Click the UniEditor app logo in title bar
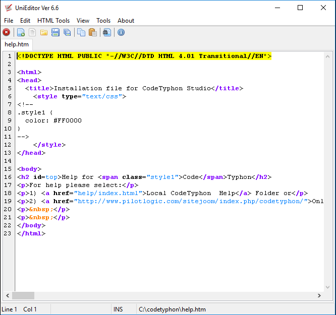Screen dimensions: 336x315 point(9,8)
